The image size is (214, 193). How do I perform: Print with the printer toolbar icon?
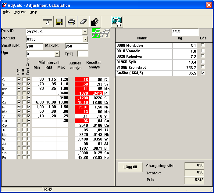[x=71, y=22]
